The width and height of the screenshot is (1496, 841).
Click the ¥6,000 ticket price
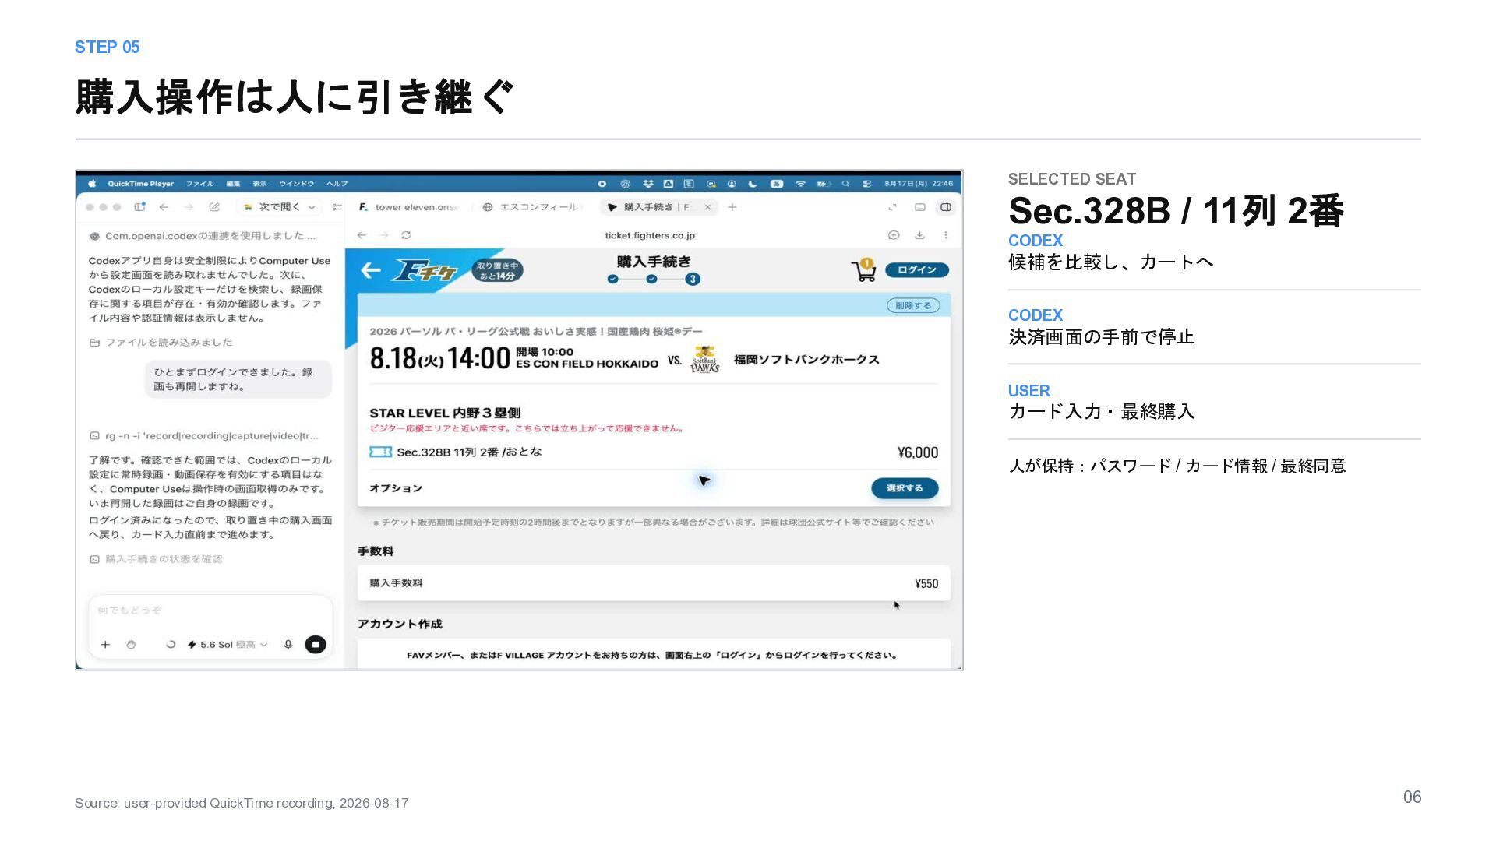(x=918, y=452)
